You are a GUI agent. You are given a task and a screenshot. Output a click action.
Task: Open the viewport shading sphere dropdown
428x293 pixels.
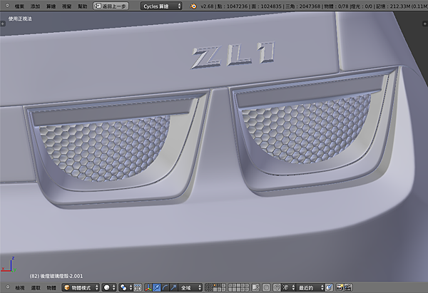coord(109,287)
